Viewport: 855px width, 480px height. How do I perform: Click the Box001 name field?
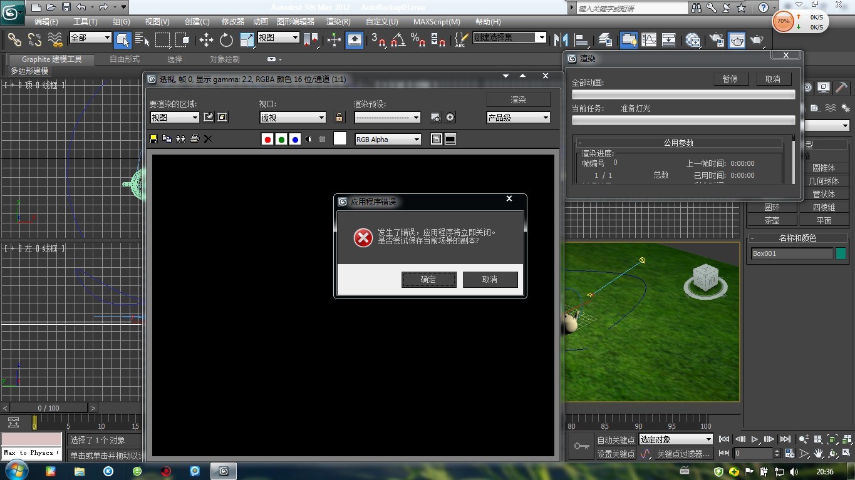point(792,253)
